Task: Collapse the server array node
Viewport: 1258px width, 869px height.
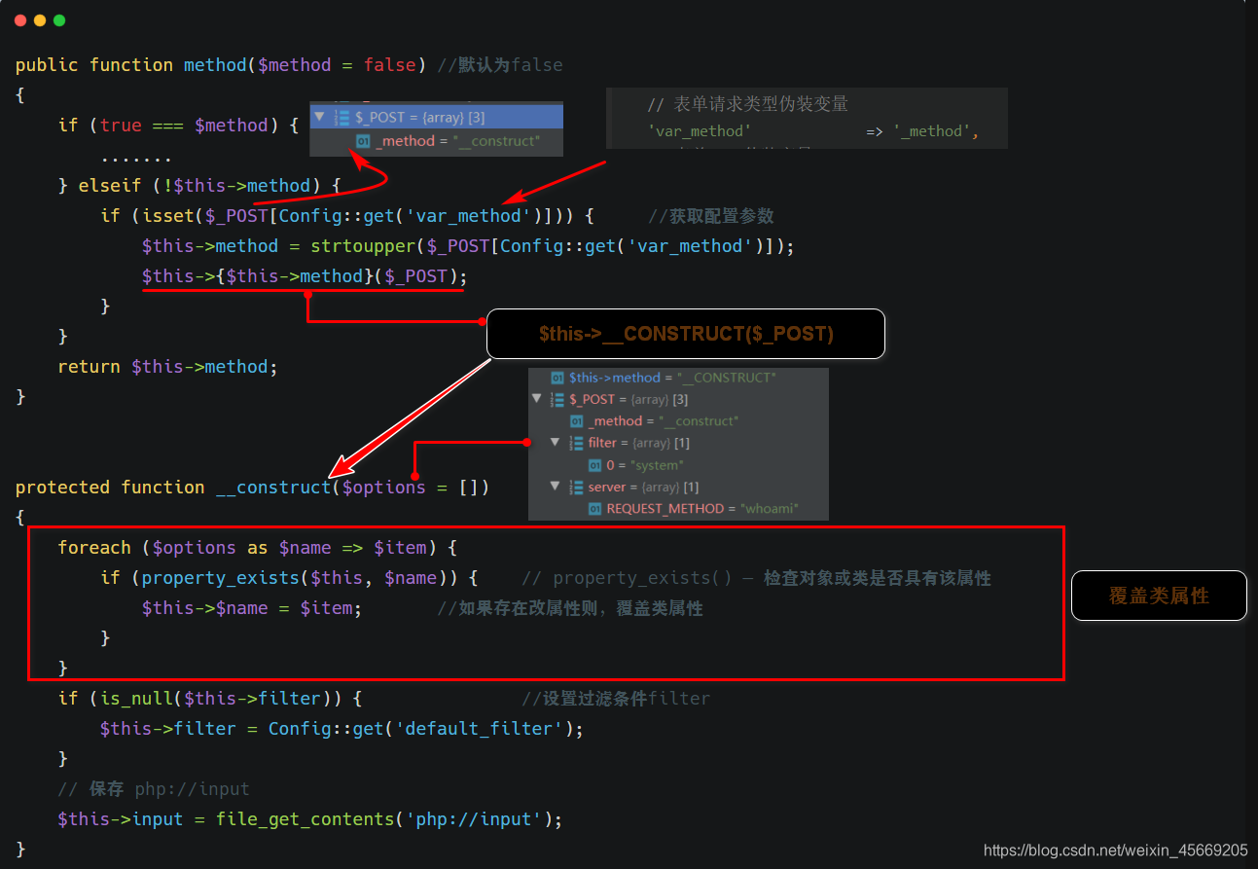Action: (555, 487)
